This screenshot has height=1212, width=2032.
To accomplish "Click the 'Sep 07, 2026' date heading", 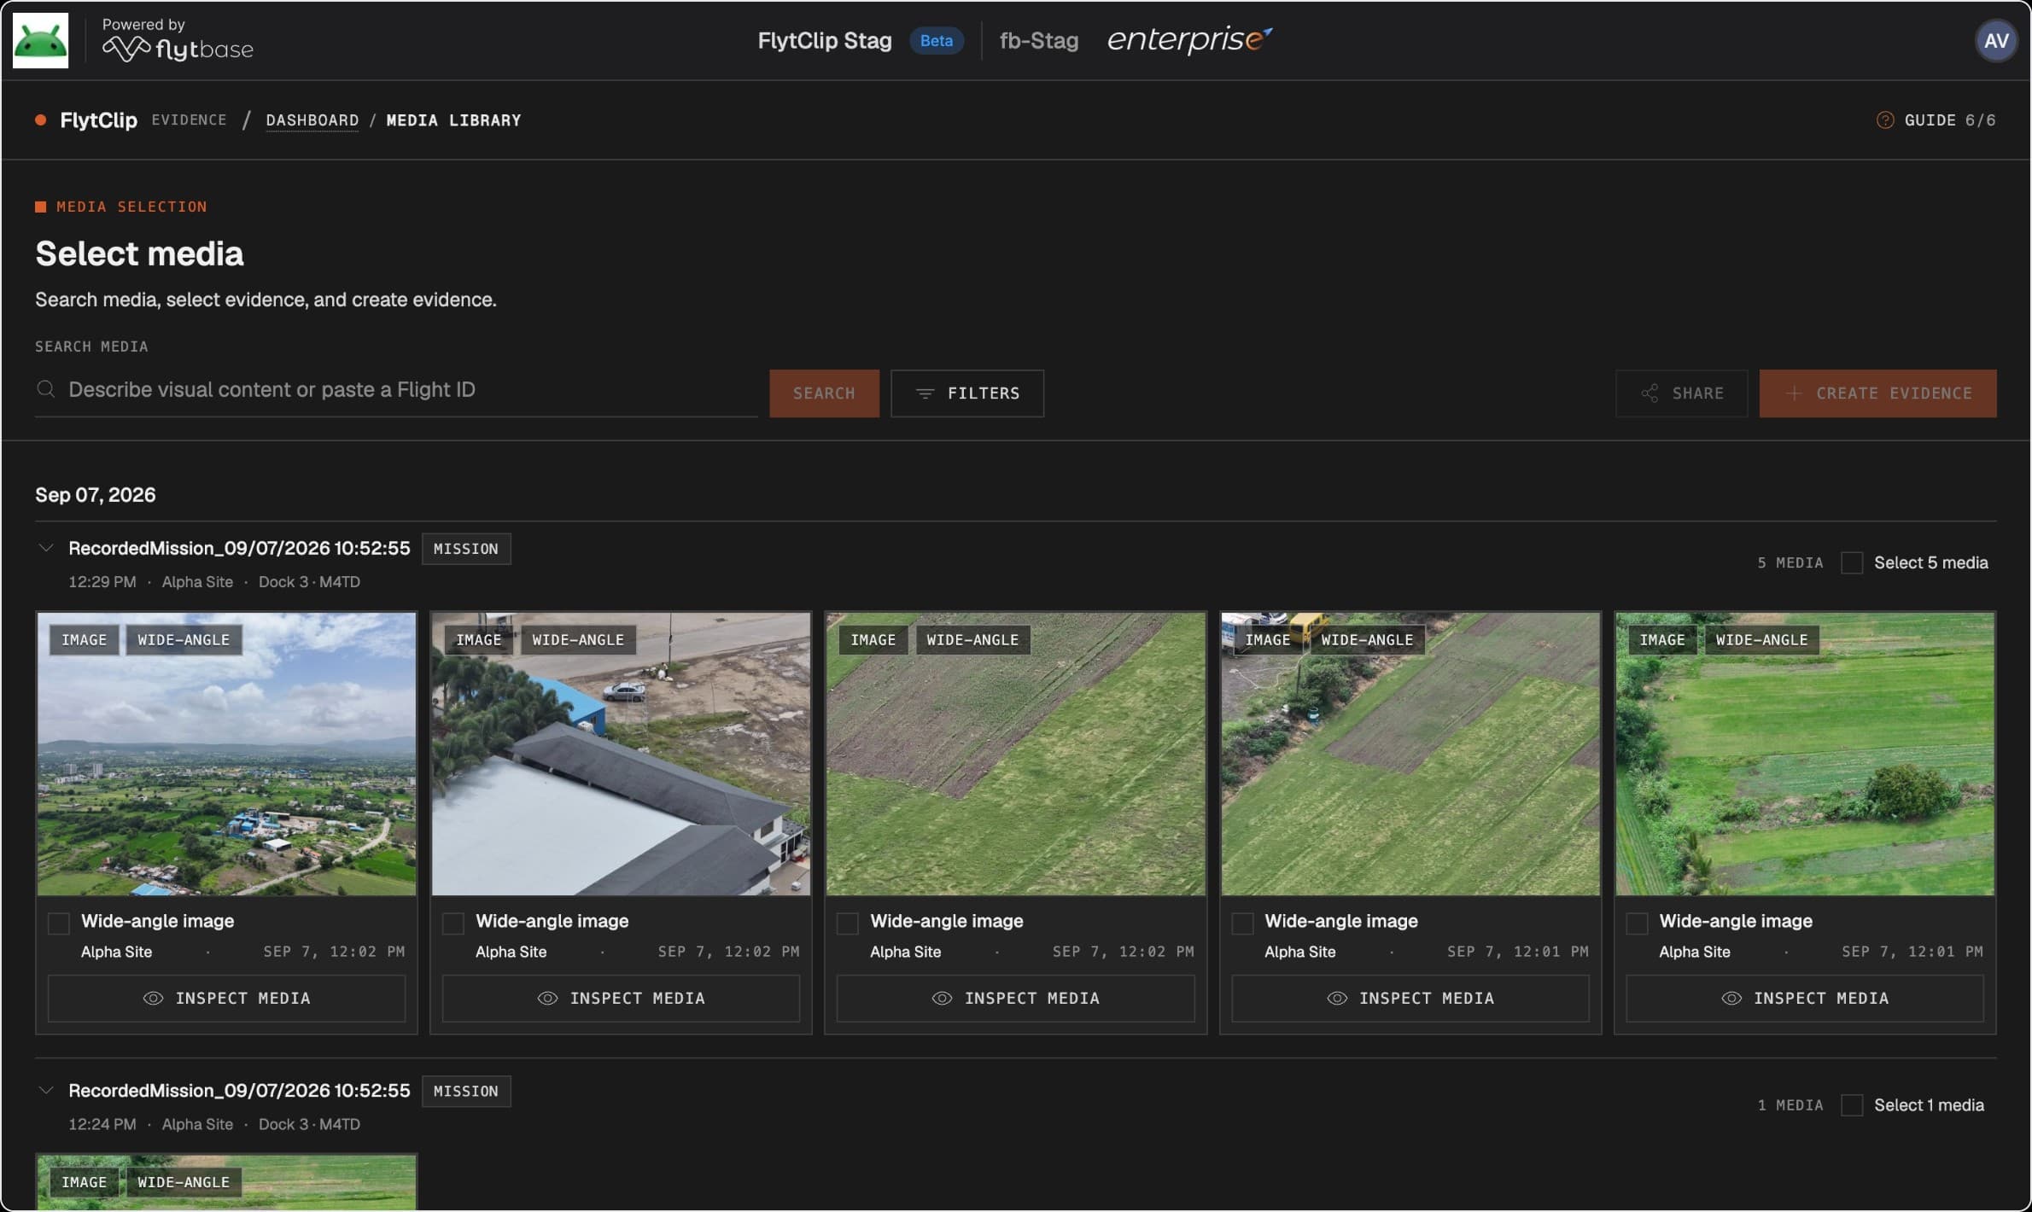I will point(96,495).
